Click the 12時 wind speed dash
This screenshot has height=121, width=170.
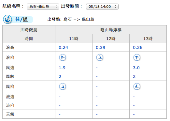point(97,68)
